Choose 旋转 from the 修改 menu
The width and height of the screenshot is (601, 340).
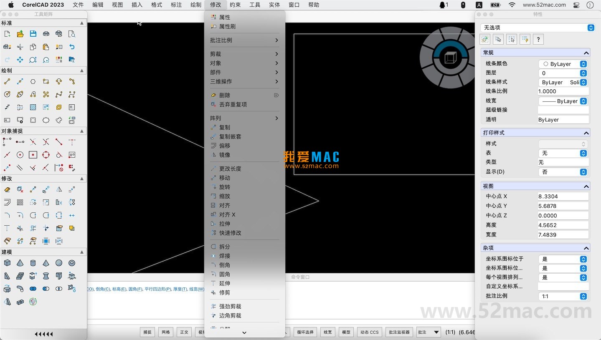[x=245, y=187]
